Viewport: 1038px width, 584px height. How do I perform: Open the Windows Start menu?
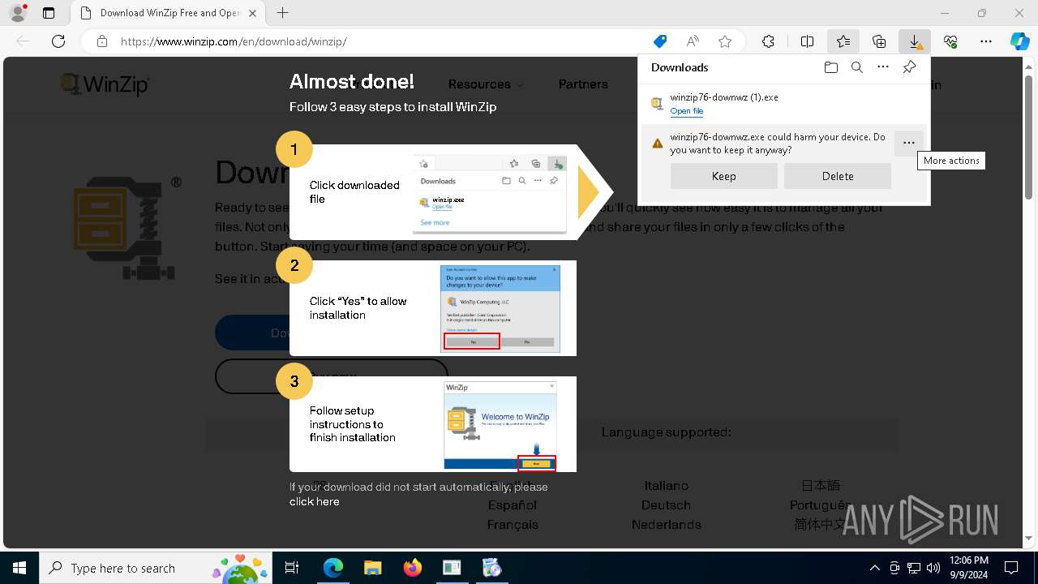tap(19, 568)
